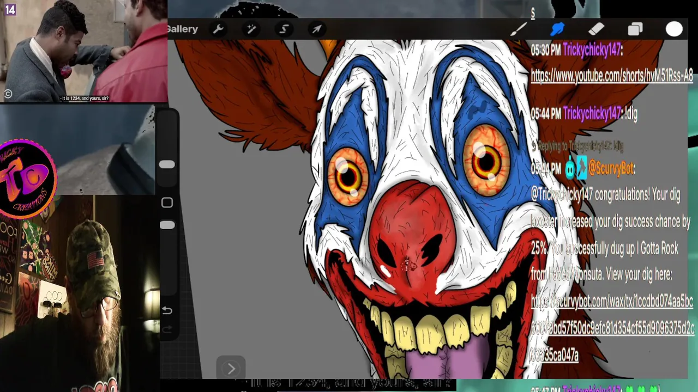Viewport: 698px width, 392px height.
Task: Undo the last stroke with undo arrow
Action: 167,310
